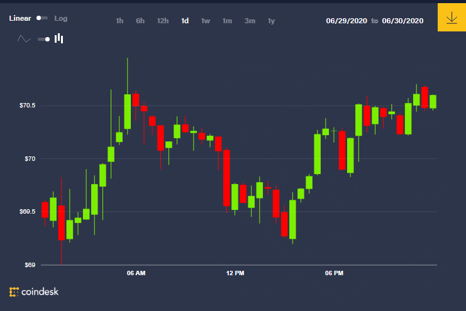Switch to the 12h time range

coord(163,21)
